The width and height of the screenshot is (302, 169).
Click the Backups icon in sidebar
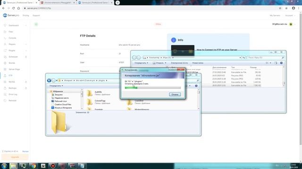(5, 88)
